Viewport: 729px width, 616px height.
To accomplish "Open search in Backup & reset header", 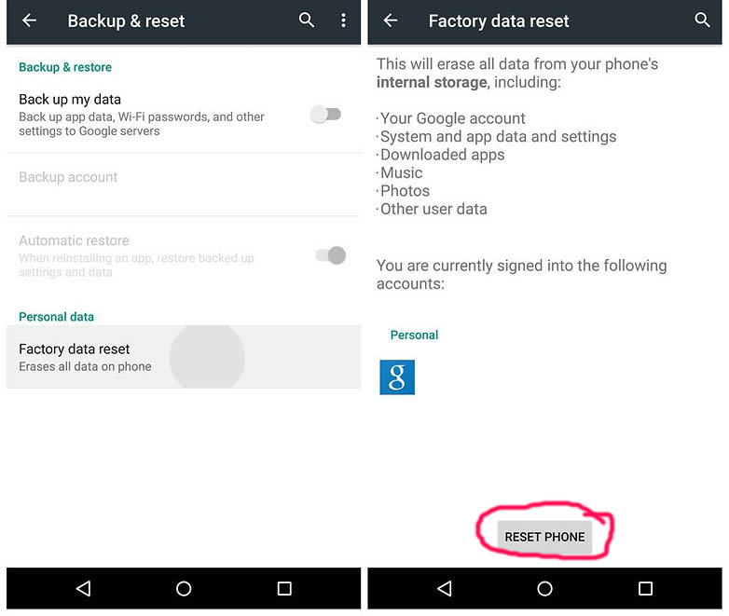I will [x=307, y=20].
